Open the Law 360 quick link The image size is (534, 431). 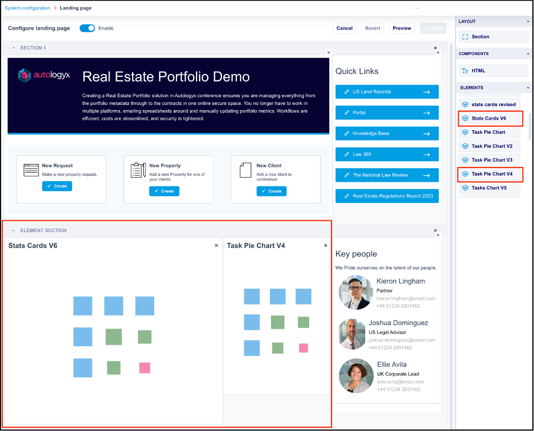pyautogui.click(x=387, y=154)
